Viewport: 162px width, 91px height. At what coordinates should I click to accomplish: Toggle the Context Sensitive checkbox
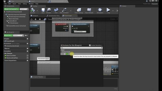pyautogui.click(x=90, y=45)
